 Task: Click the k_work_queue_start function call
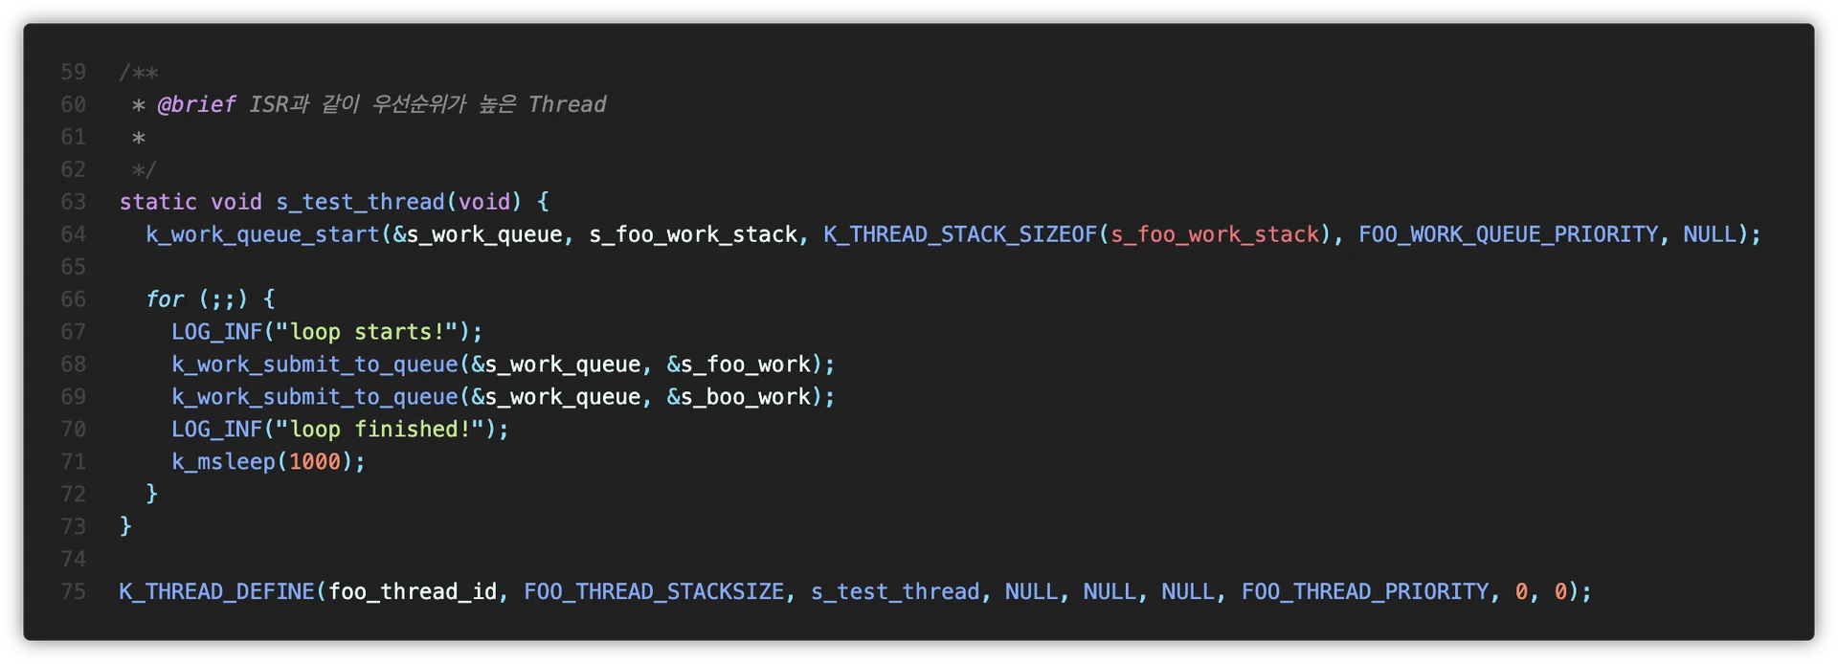click(262, 234)
